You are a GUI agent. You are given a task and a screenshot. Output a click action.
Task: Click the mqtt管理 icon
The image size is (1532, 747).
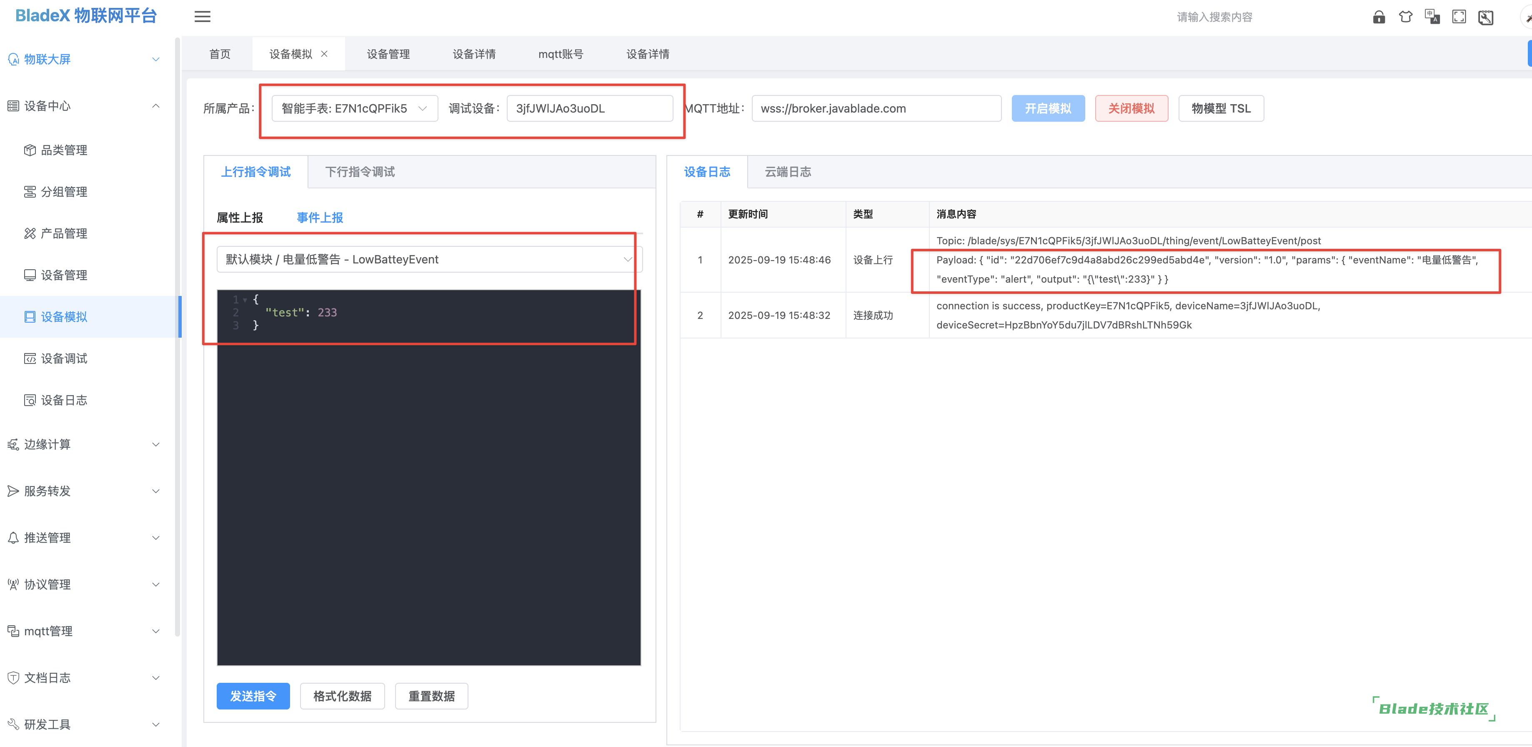[13, 631]
